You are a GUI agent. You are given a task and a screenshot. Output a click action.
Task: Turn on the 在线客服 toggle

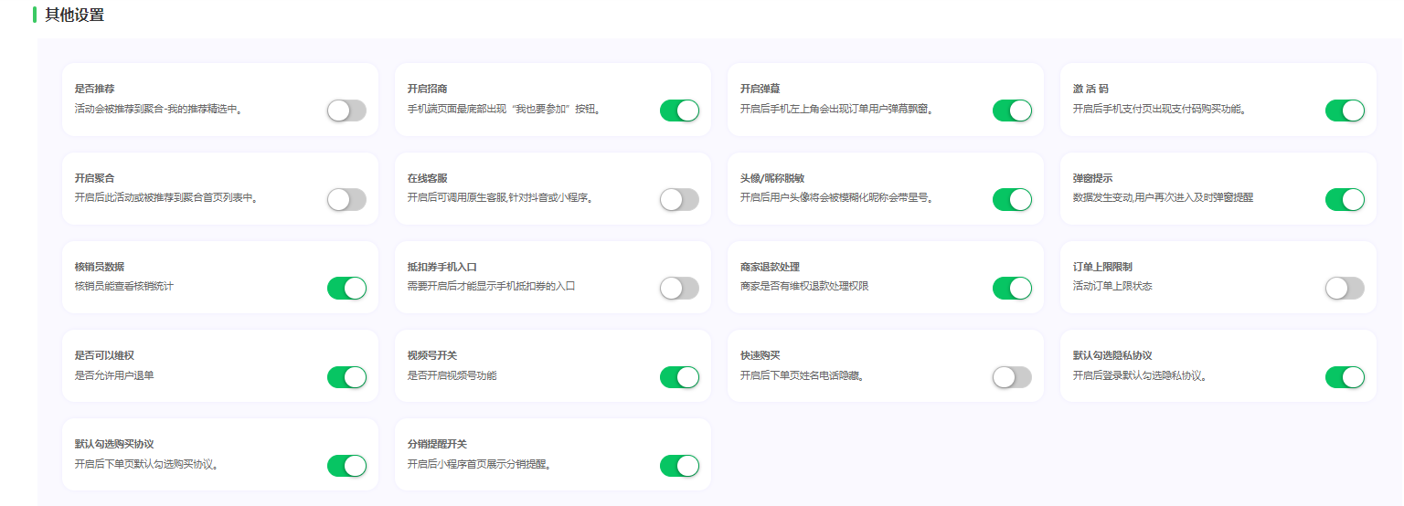coord(679,200)
